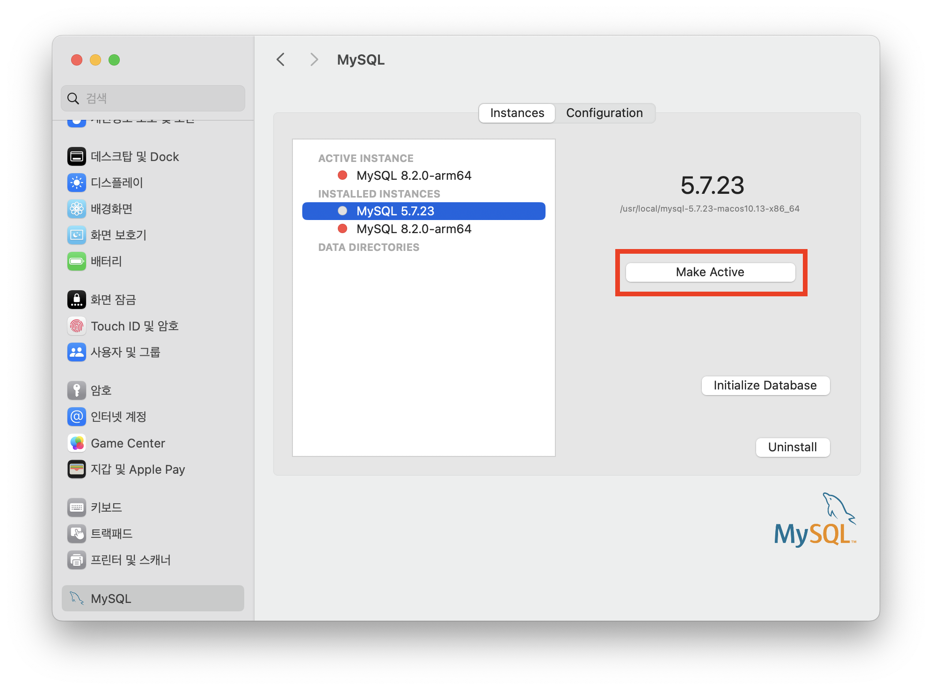The width and height of the screenshot is (932, 690).
Task: Open the Display (디스플레이) sun icon
Action: [x=77, y=183]
